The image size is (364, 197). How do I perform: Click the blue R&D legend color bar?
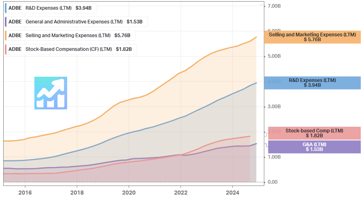click(x=6, y=8)
